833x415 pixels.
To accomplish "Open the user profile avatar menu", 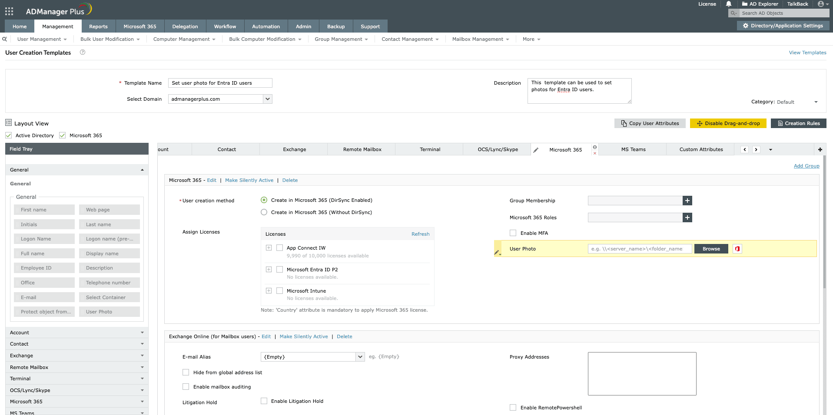I will pos(823,4).
